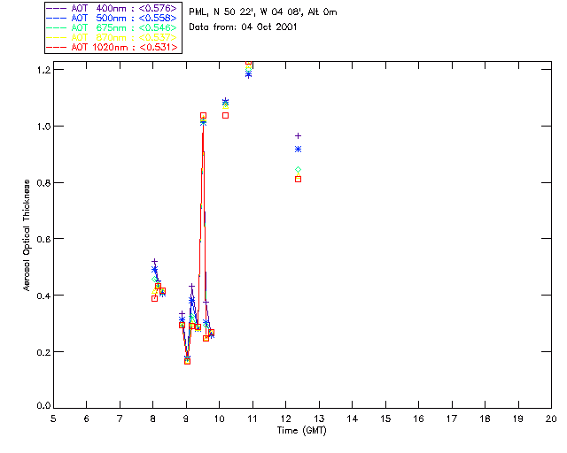Click the y-axis tick label 0.8
The width and height of the screenshot is (567, 453).
43,182
